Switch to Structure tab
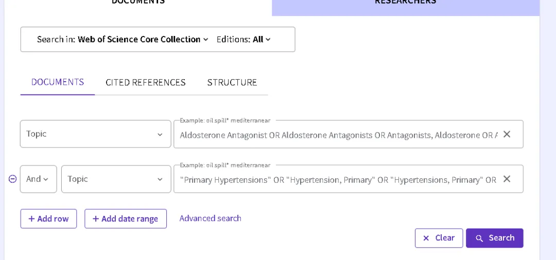 (232, 82)
